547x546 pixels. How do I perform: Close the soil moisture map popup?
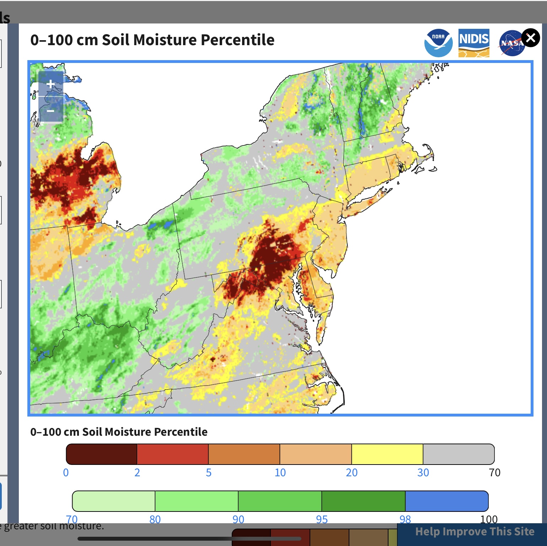(531, 38)
